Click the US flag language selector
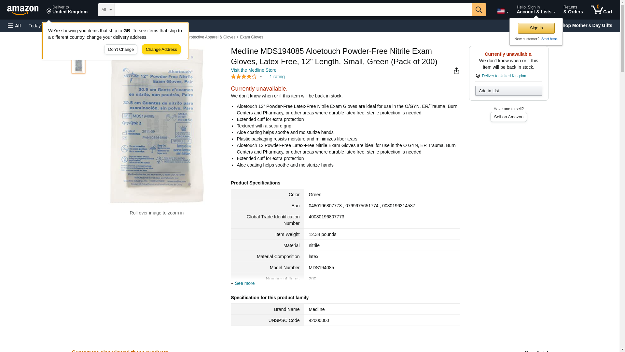 click(503, 11)
